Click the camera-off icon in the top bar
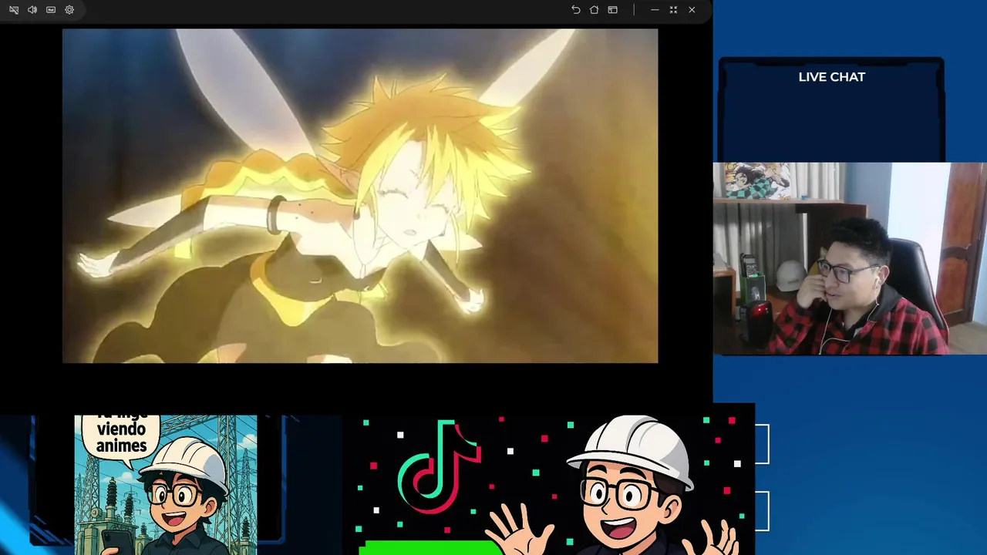The height and width of the screenshot is (555, 987). [x=14, y=10]
